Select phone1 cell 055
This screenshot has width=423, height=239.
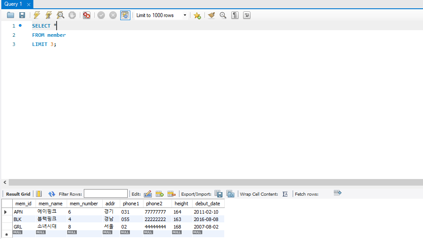coord(132,219)
